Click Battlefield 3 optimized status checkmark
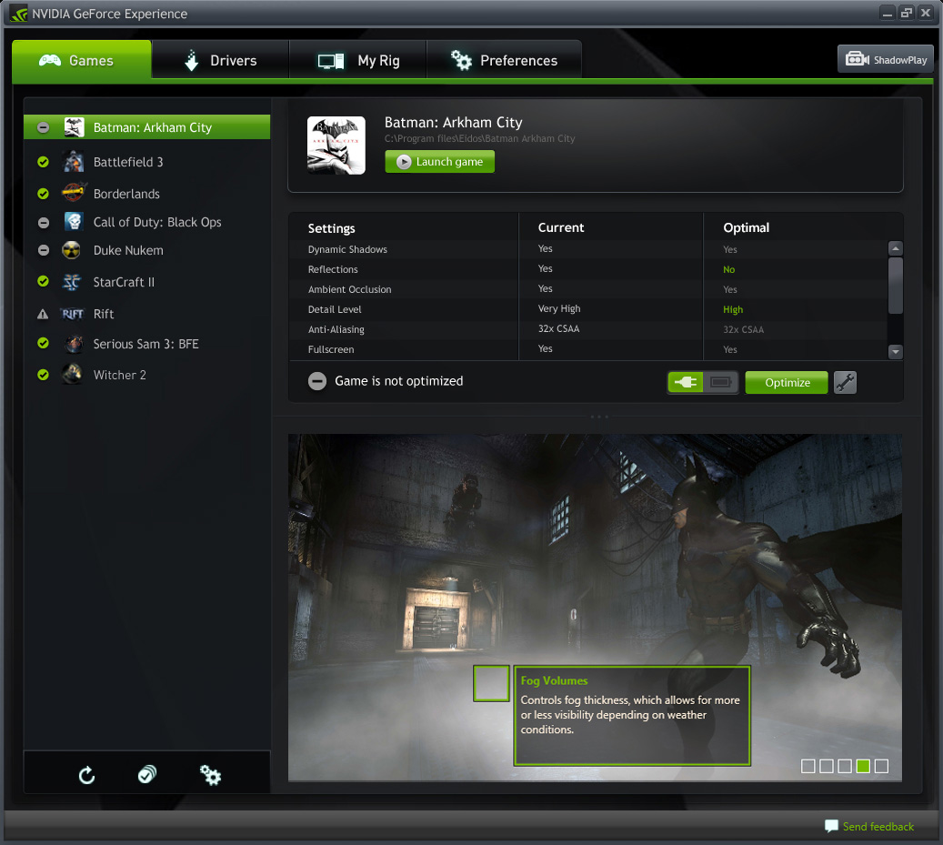 point(43,162)
